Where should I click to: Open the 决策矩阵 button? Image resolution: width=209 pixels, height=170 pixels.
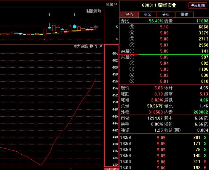click(x=198, y=5)
